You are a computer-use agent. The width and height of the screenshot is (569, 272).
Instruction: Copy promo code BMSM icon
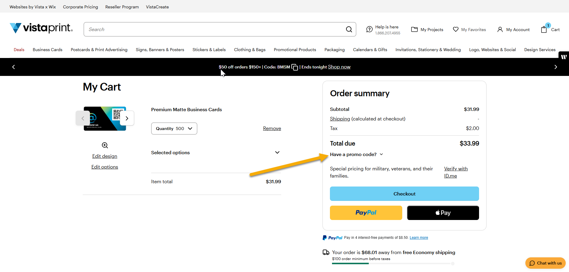295,67
